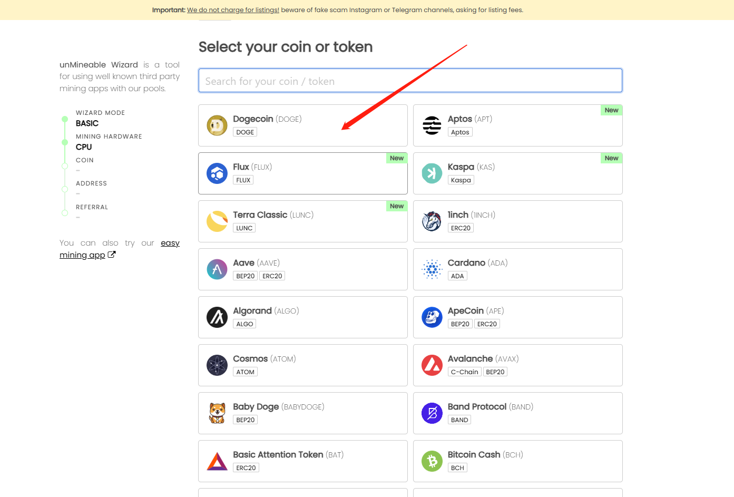Click the DOGE network tag

click(245, 132)
